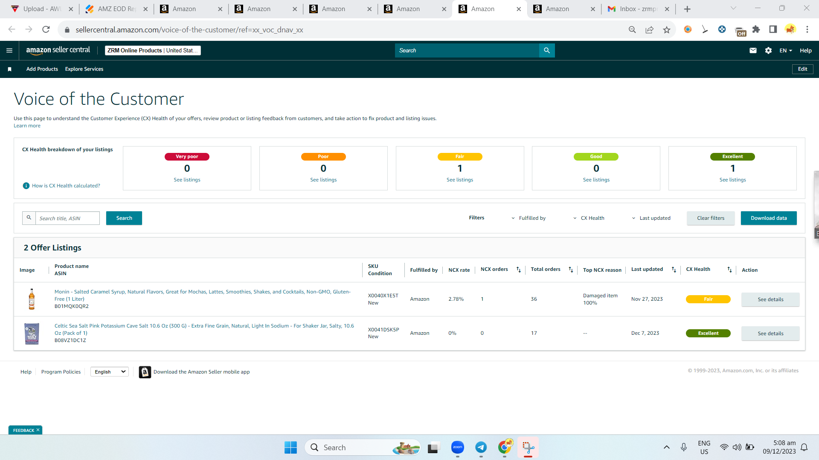Click See details for Monin Salted Caramel Syrup
This screenshot has height=460, width=819.
point(770,299)
